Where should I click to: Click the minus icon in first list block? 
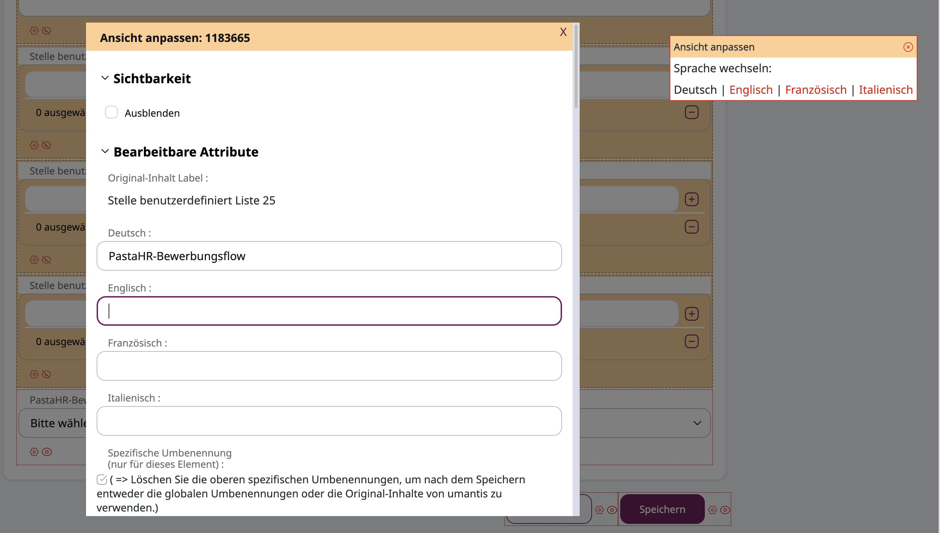[691, 112]
